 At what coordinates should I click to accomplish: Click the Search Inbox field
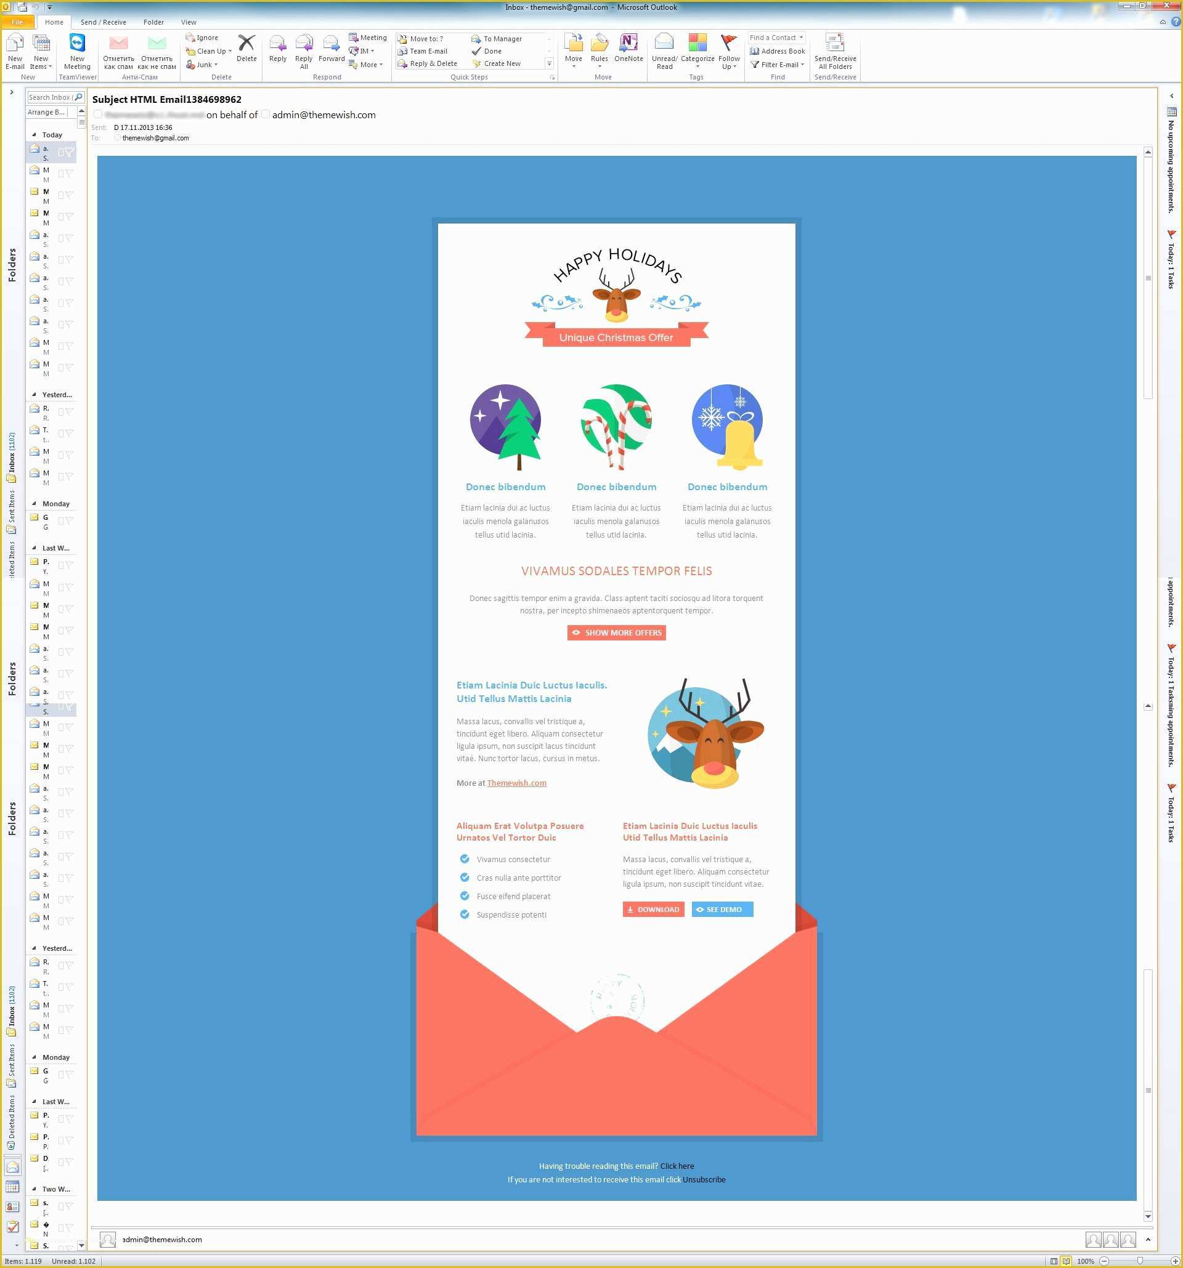tap(50, 97)
